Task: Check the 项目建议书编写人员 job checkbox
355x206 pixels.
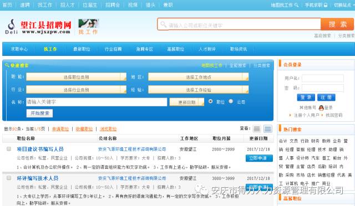Action: pos(9,149)
